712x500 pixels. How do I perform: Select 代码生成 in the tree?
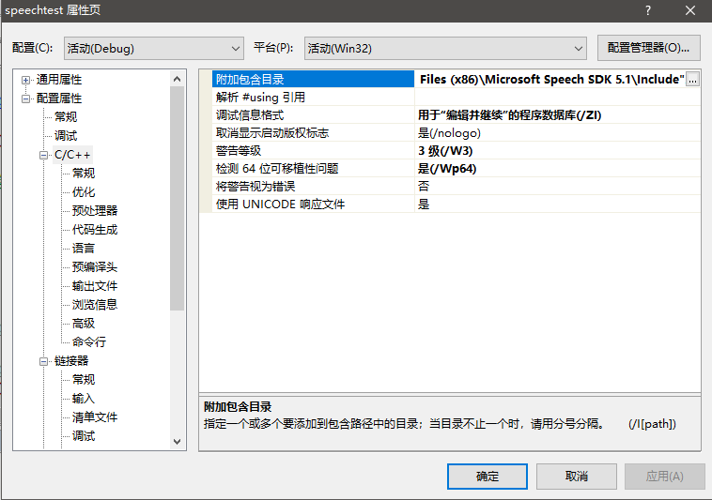pyautogui.click(x=95, y=230)
